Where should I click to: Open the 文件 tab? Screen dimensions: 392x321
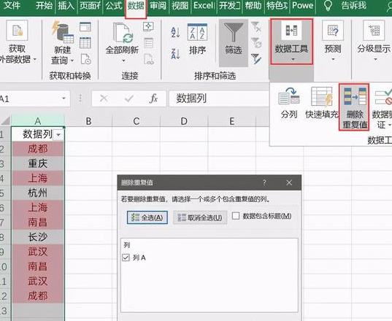pos(12,5)
